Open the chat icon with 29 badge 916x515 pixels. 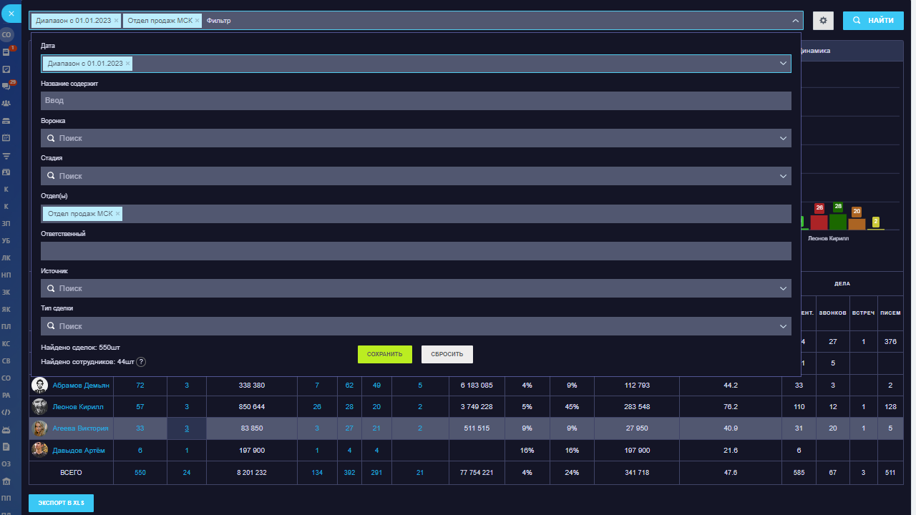pos(6,86)
